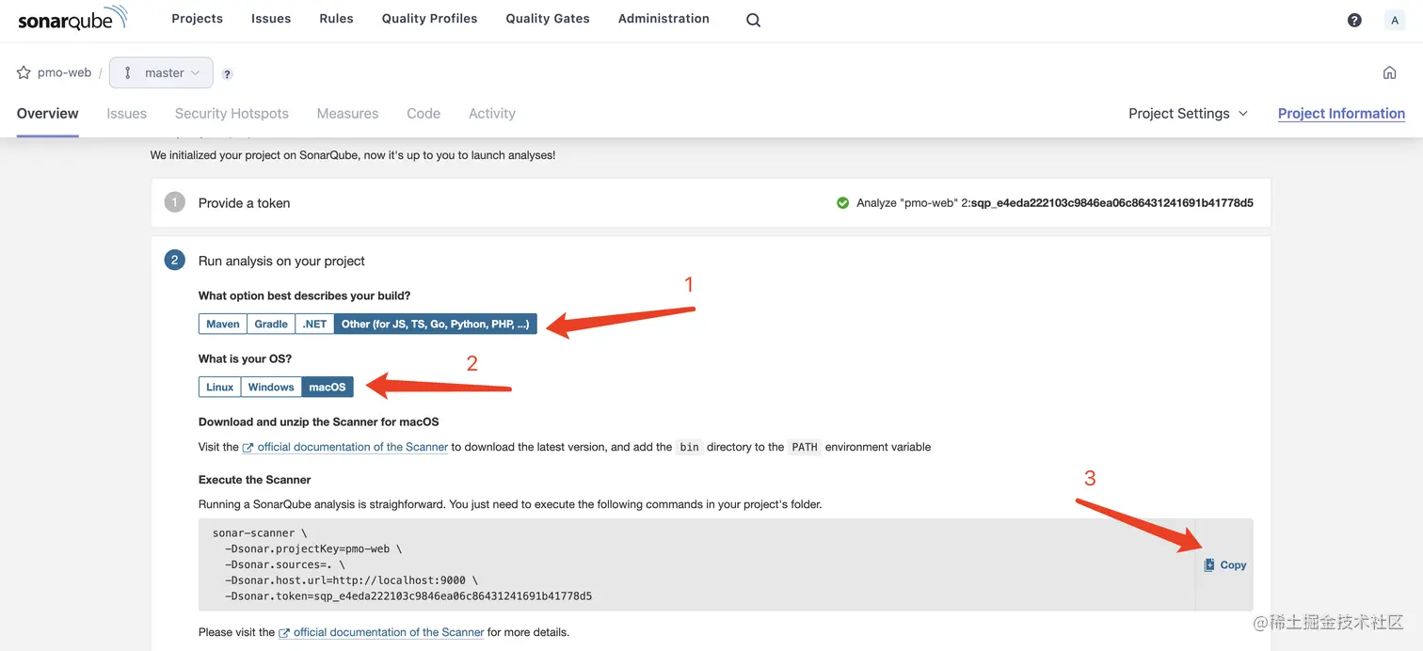Click the -Dsonar.host.url line

point(351,580)
